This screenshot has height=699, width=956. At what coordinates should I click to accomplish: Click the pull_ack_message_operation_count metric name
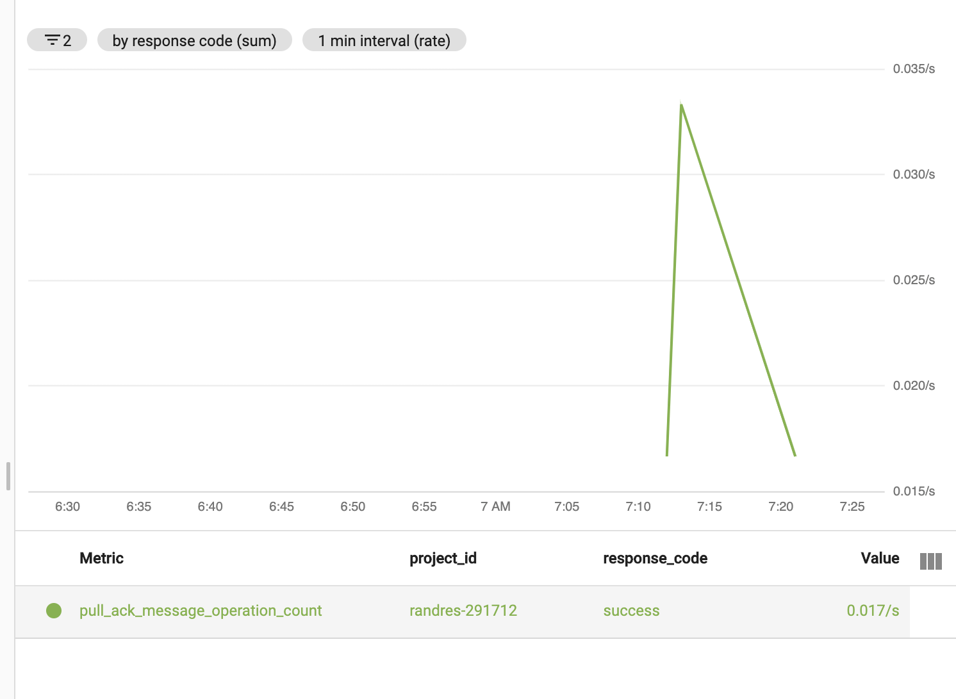point(201,611)
